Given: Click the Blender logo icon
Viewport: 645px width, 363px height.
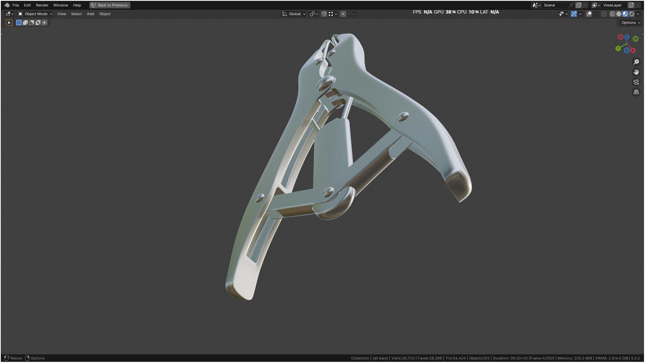Looking at the screenshot, I should coord(7,5).
